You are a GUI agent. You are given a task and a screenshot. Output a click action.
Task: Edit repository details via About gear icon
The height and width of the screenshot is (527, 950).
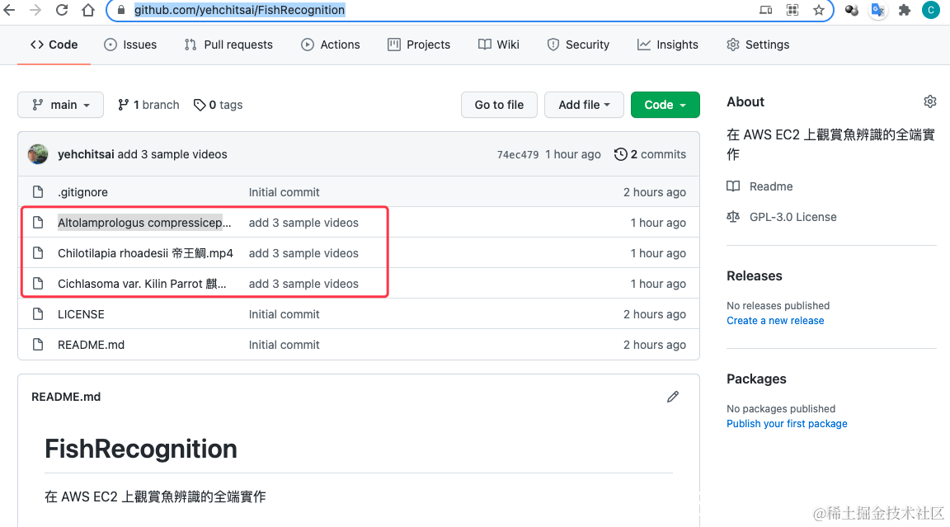(x=930, y=101)
